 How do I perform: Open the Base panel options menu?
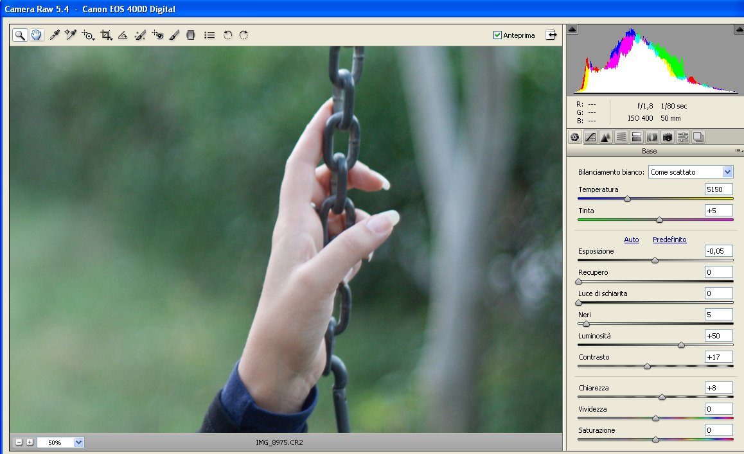(738, 151)
